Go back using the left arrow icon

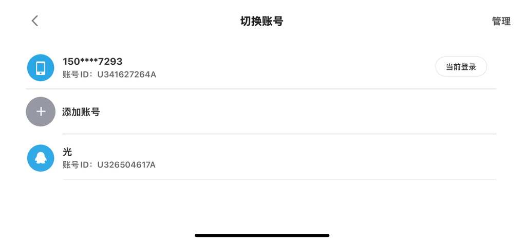coord(35,21)
